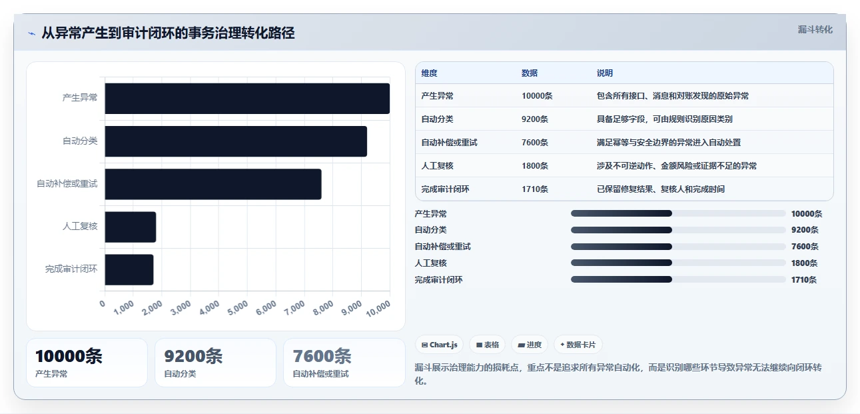
Task: Select the 进度 chip
Action: [x=530, y=345]
